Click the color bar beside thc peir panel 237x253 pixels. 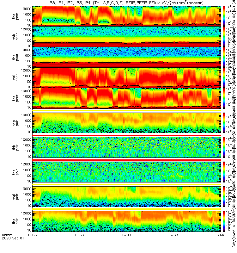224,172
